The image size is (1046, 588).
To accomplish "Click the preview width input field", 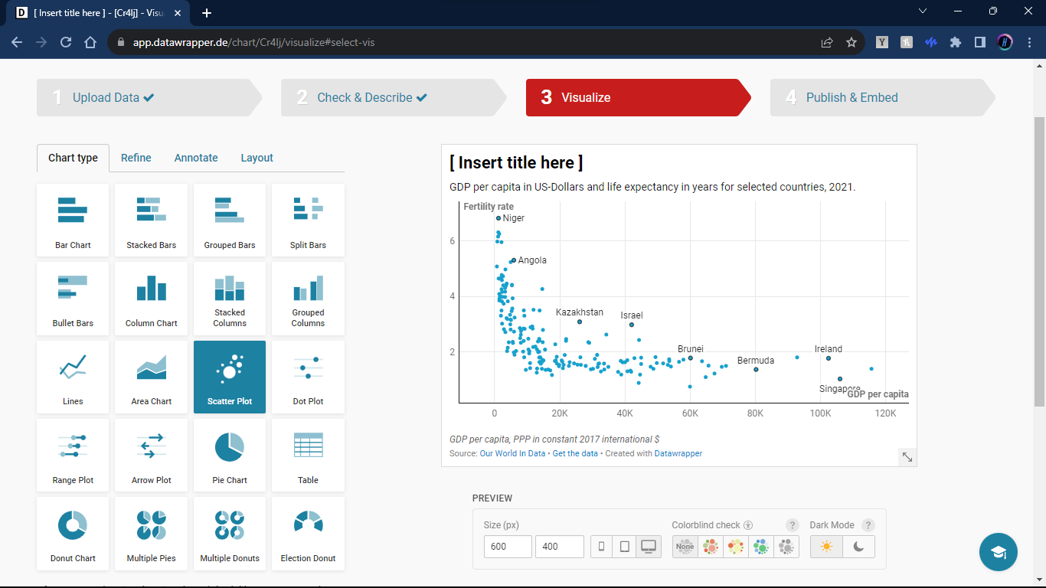I will [x=507, y=547].
